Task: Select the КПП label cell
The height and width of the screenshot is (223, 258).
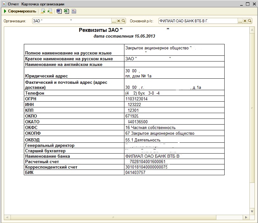Action: pyautogui.click(x=74, y=110)
